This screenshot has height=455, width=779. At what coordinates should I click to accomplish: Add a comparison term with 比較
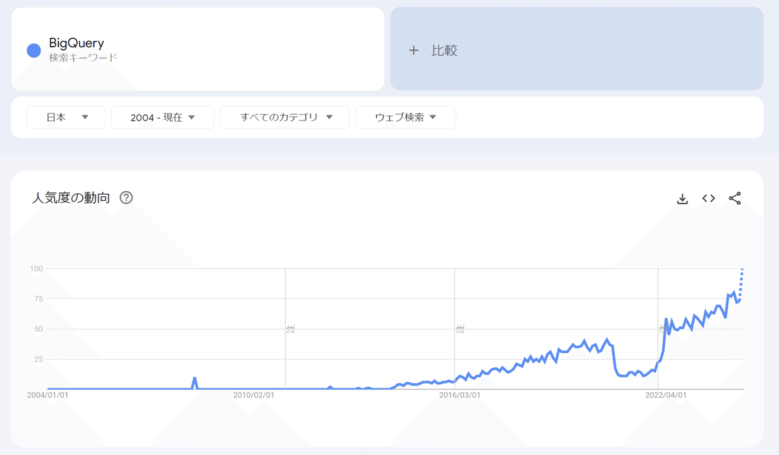pyautogui.click(x=576, y=49)
